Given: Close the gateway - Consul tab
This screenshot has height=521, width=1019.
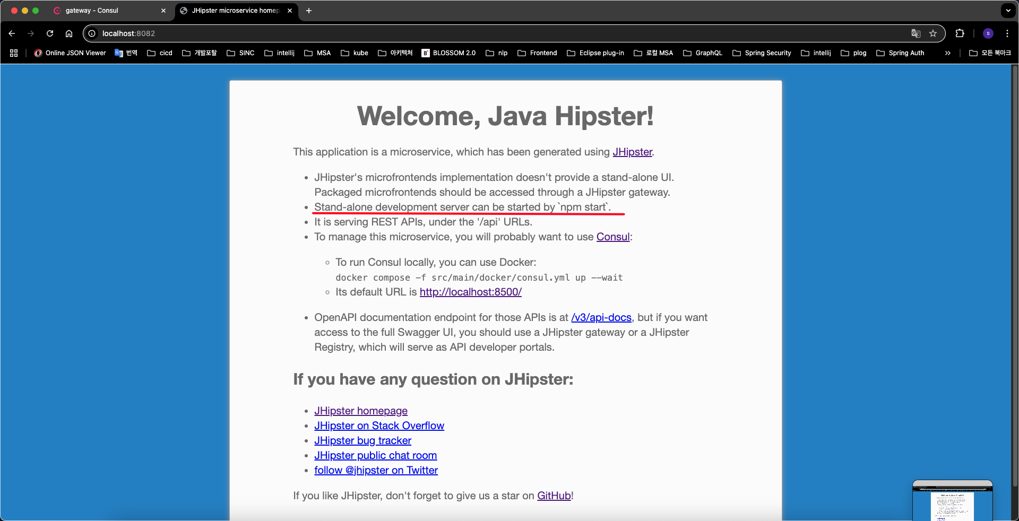Looking at the screenshot, I should (163, 11).
